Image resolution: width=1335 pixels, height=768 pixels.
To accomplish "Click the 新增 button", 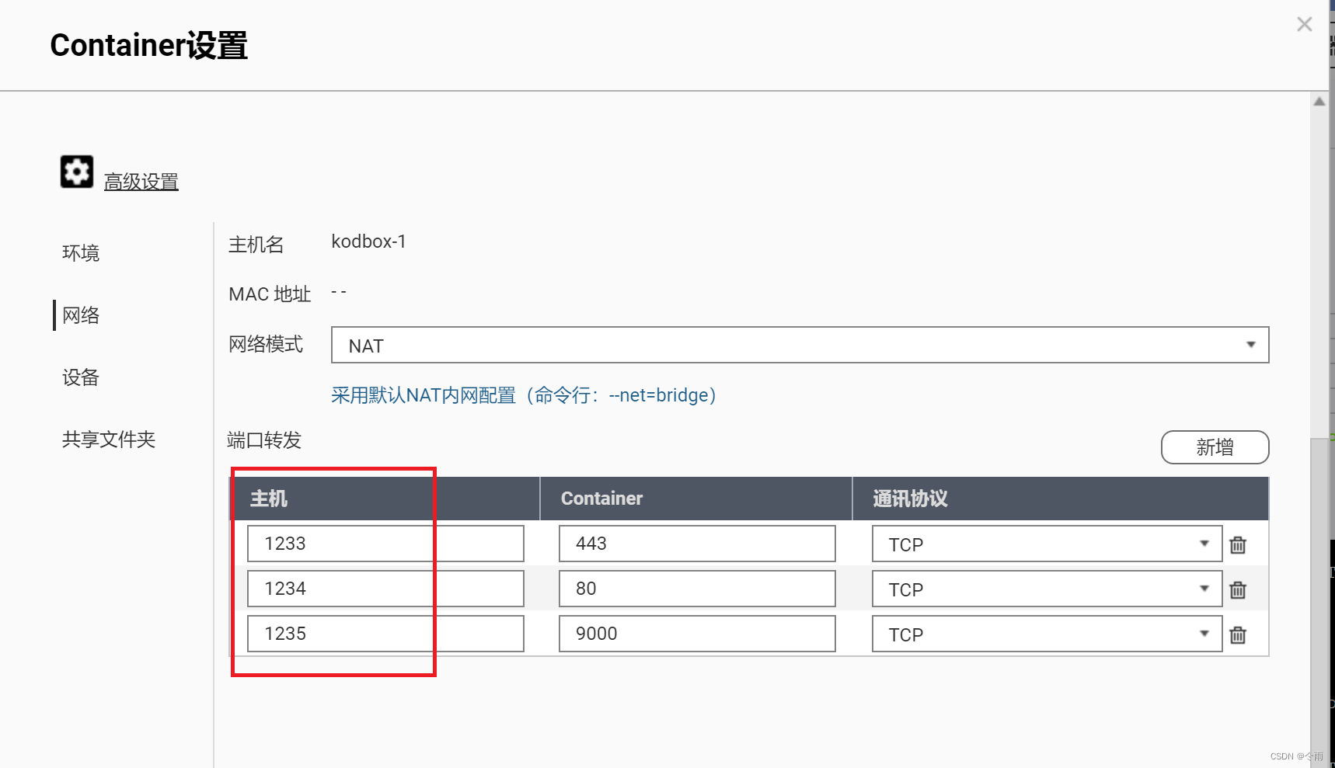I will point(1215,447).
